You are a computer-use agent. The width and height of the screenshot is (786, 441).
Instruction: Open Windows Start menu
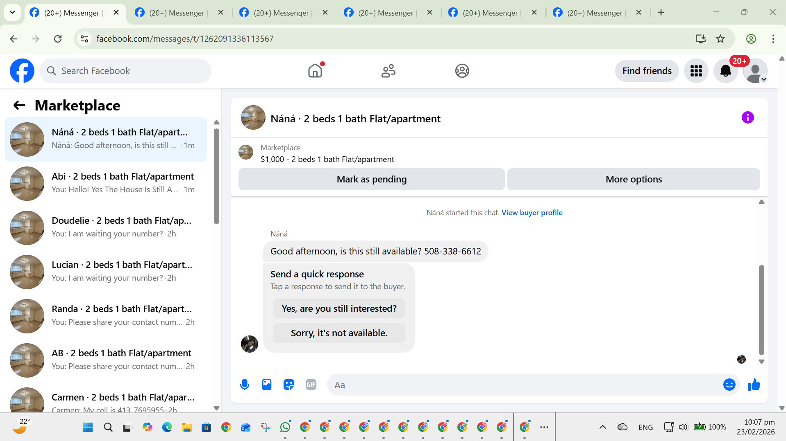click(x=88, y=427)
